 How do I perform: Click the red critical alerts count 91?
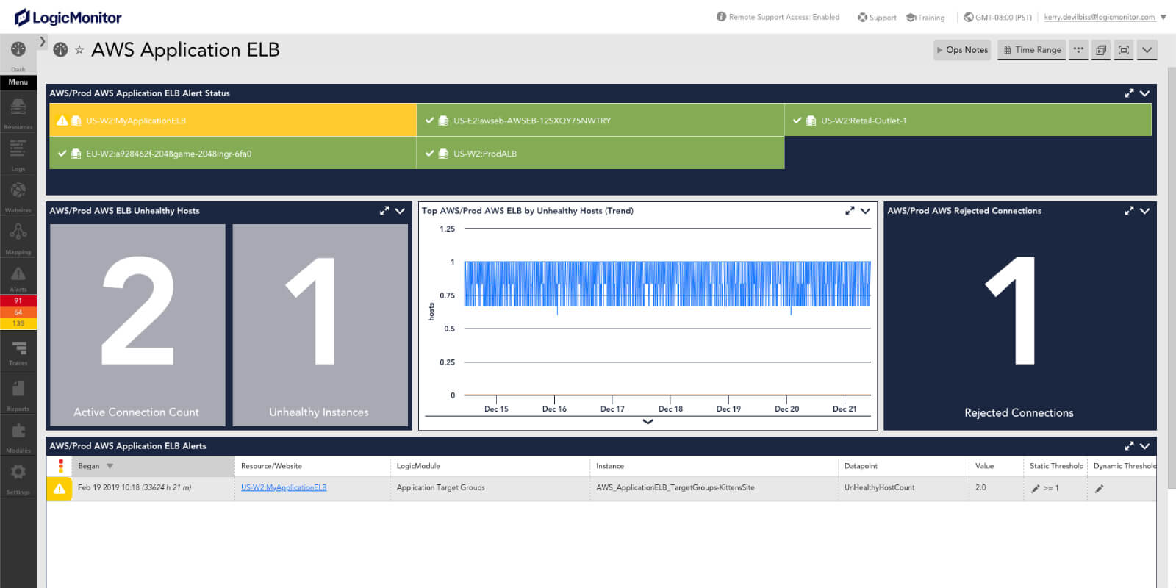pyautogui.click(x=18, y=301)
